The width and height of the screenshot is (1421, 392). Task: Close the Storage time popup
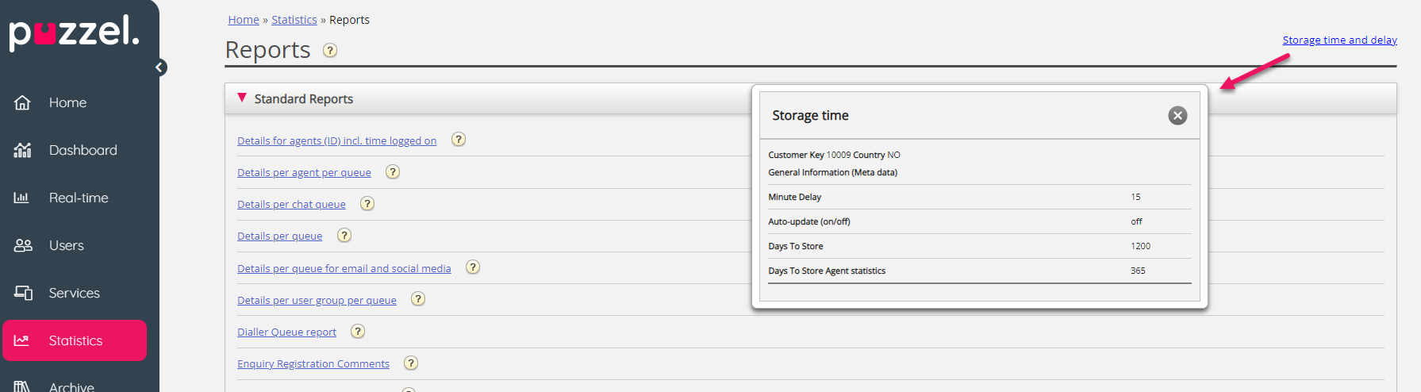point(1177,116)
